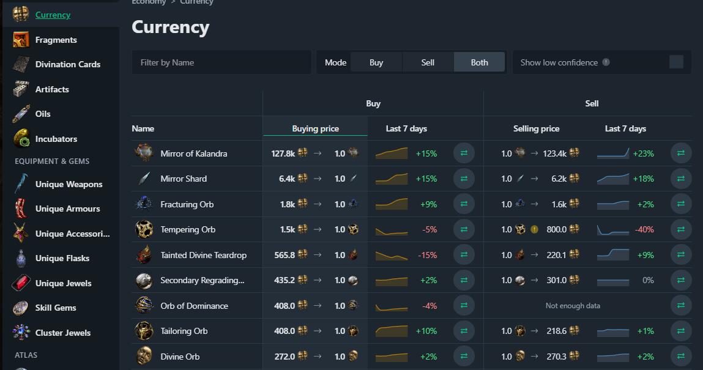
Task: Toggle the Show low confidence checkbox
Action: click(676, 62)
